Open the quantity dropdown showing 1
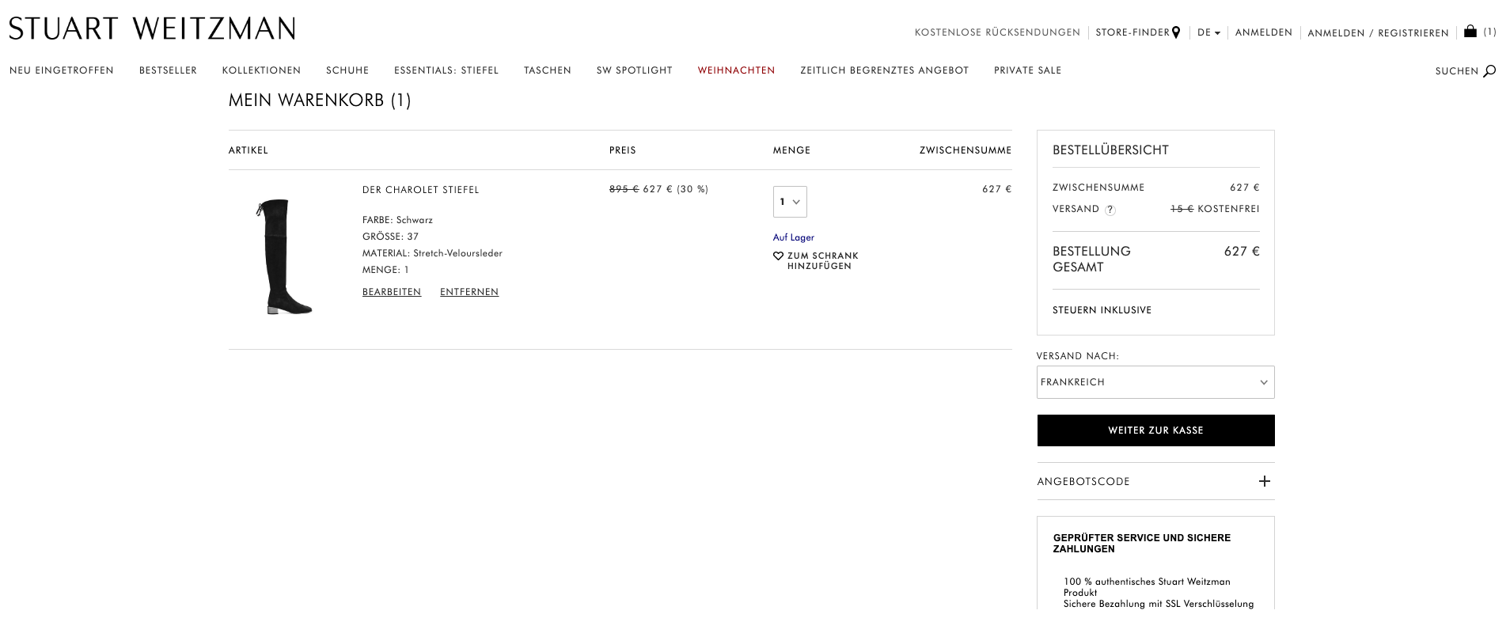The width and height of the screenshot is (1510, 618). click(x=790, y=202)
